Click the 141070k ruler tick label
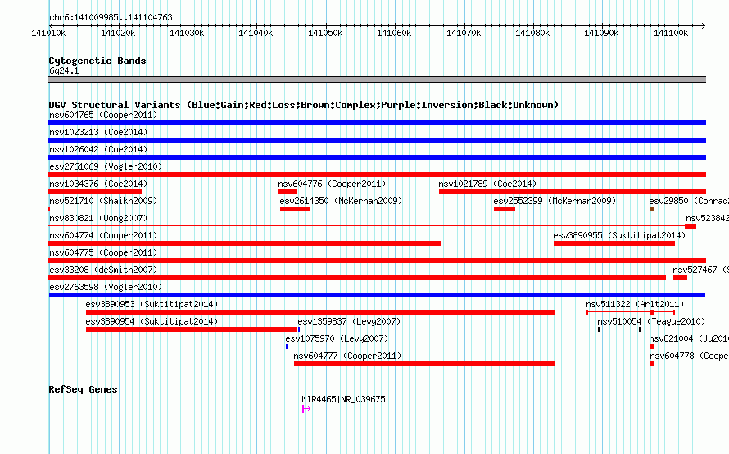 [x=464, y=33]
